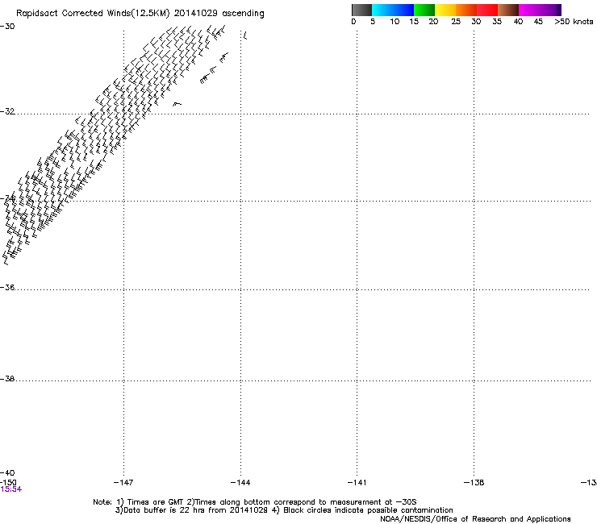Click the latitude label '-30'

(7, 27)
